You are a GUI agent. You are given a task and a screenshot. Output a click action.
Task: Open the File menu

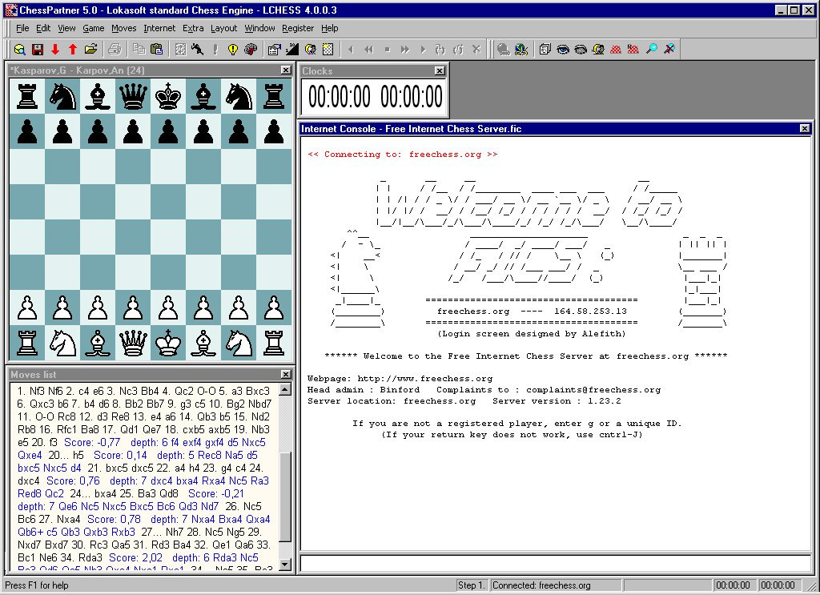click(x=22, y=28)
